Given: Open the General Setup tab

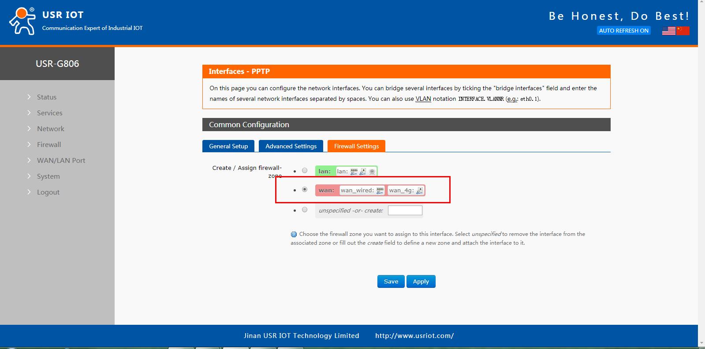Looking at the screenshot, I should click(228, 146).
